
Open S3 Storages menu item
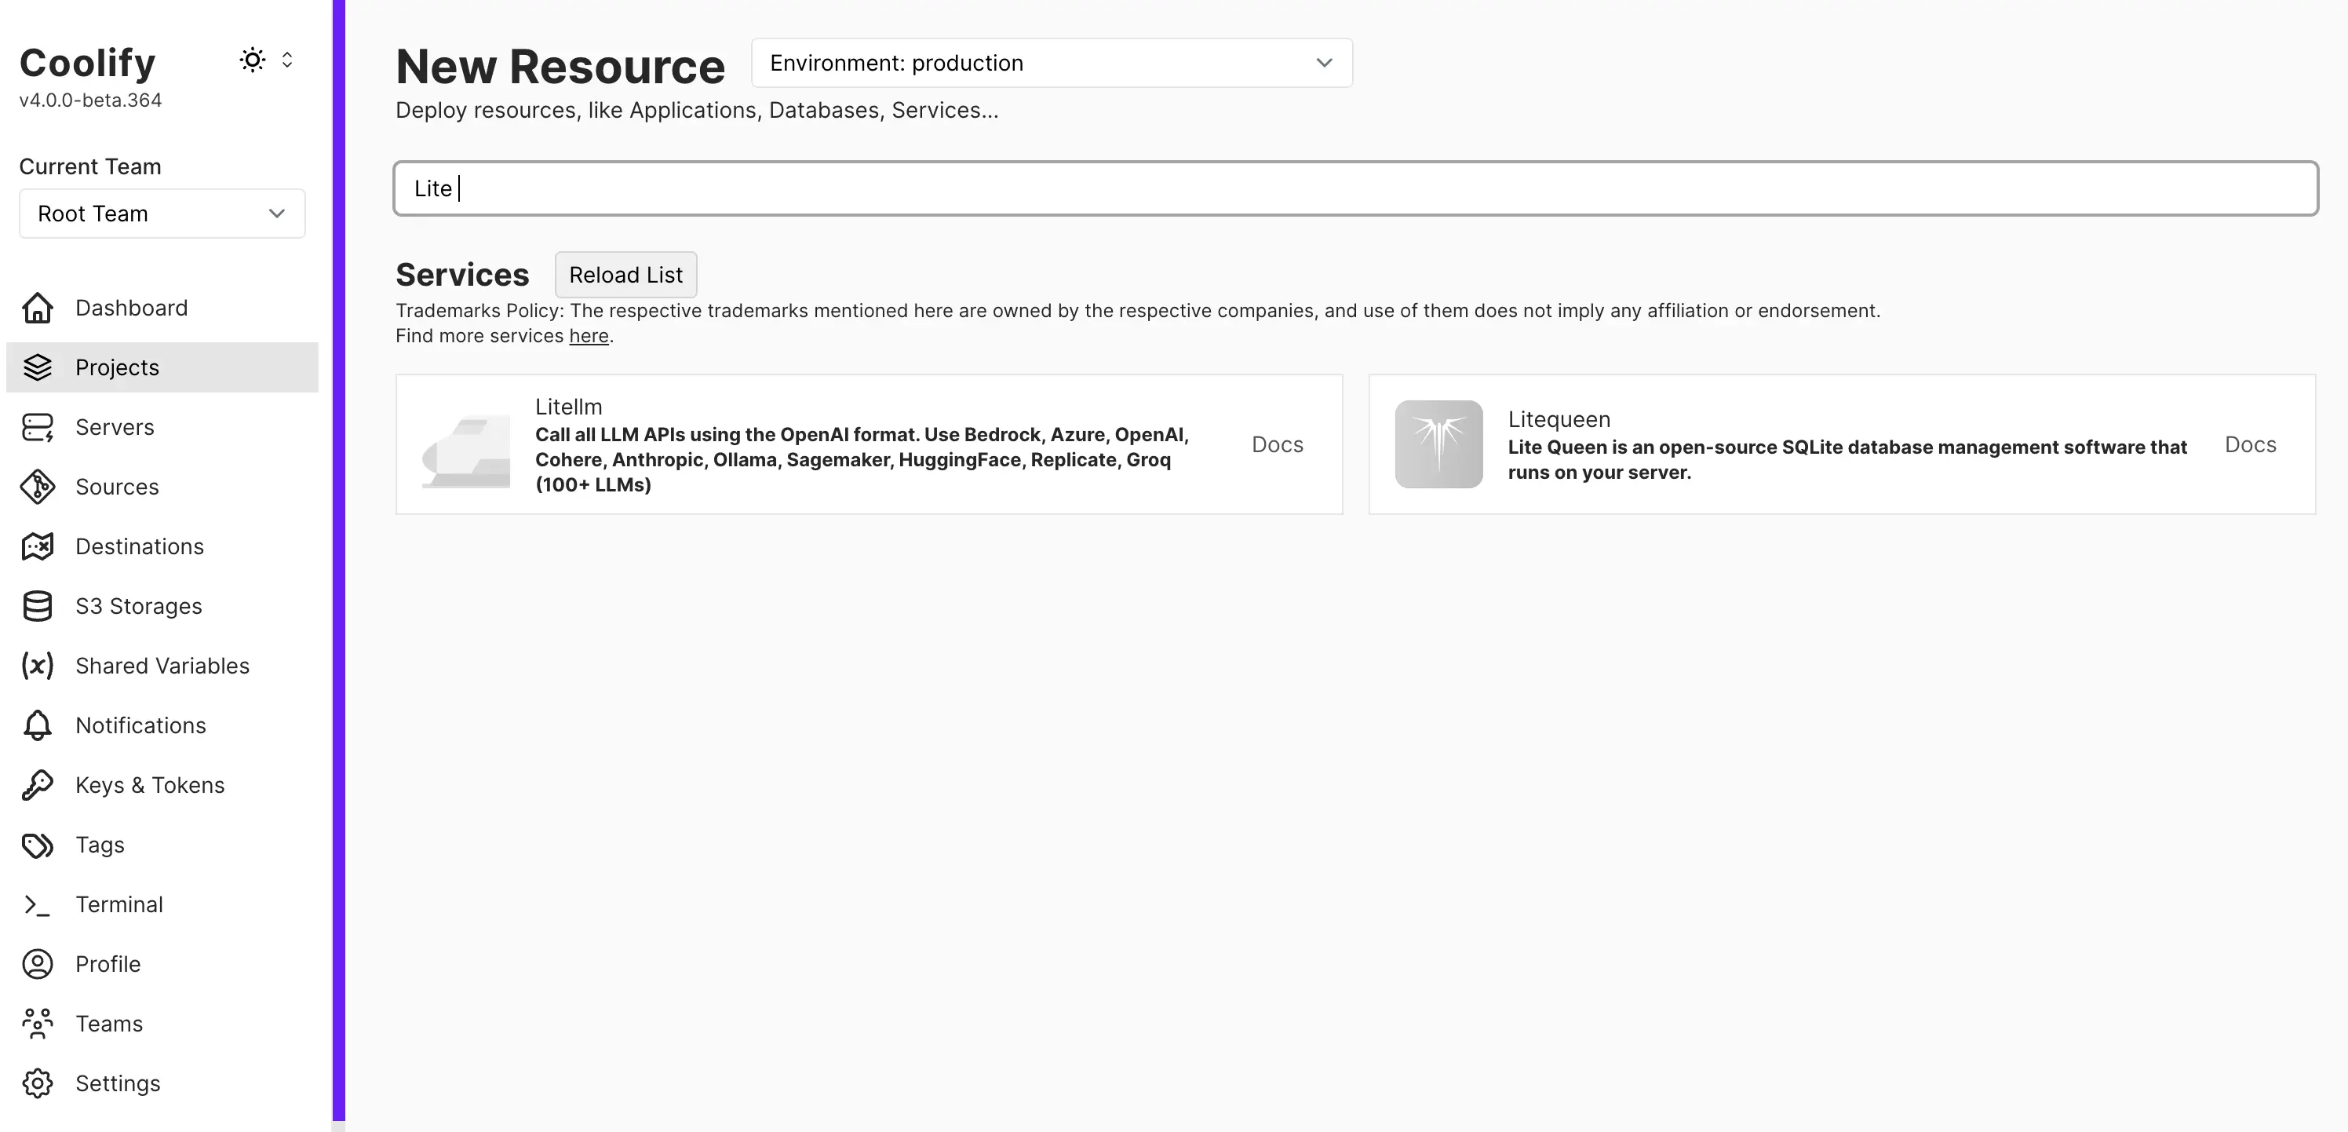(x=162, y=606)
